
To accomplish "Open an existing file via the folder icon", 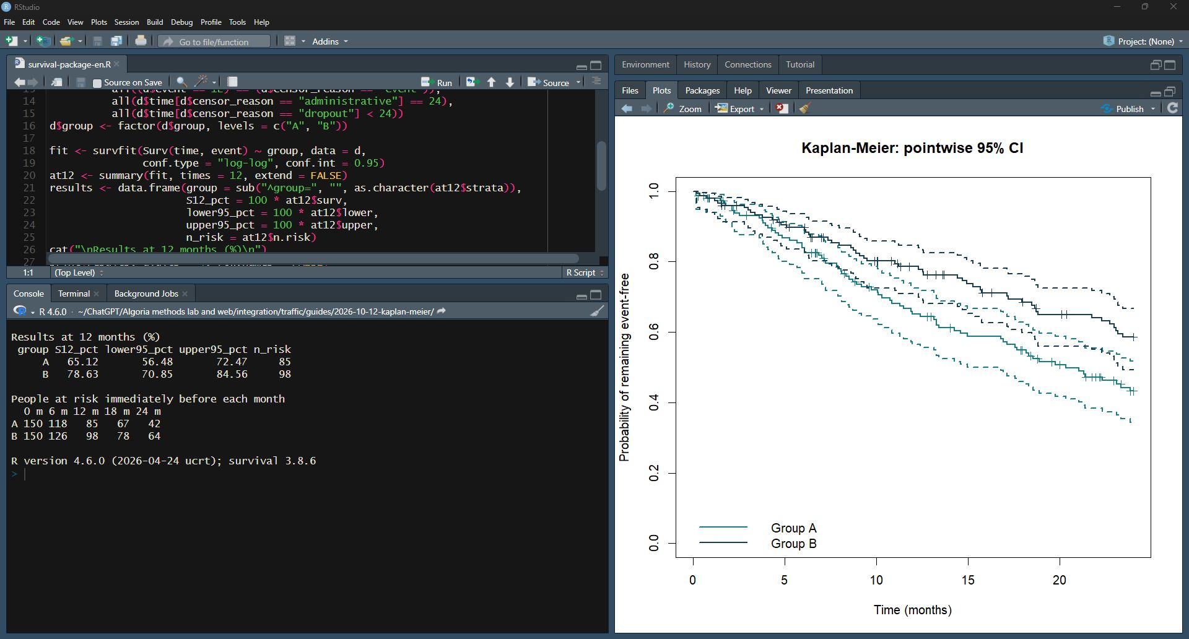I will pyautogui.click(x=66, y=41).
